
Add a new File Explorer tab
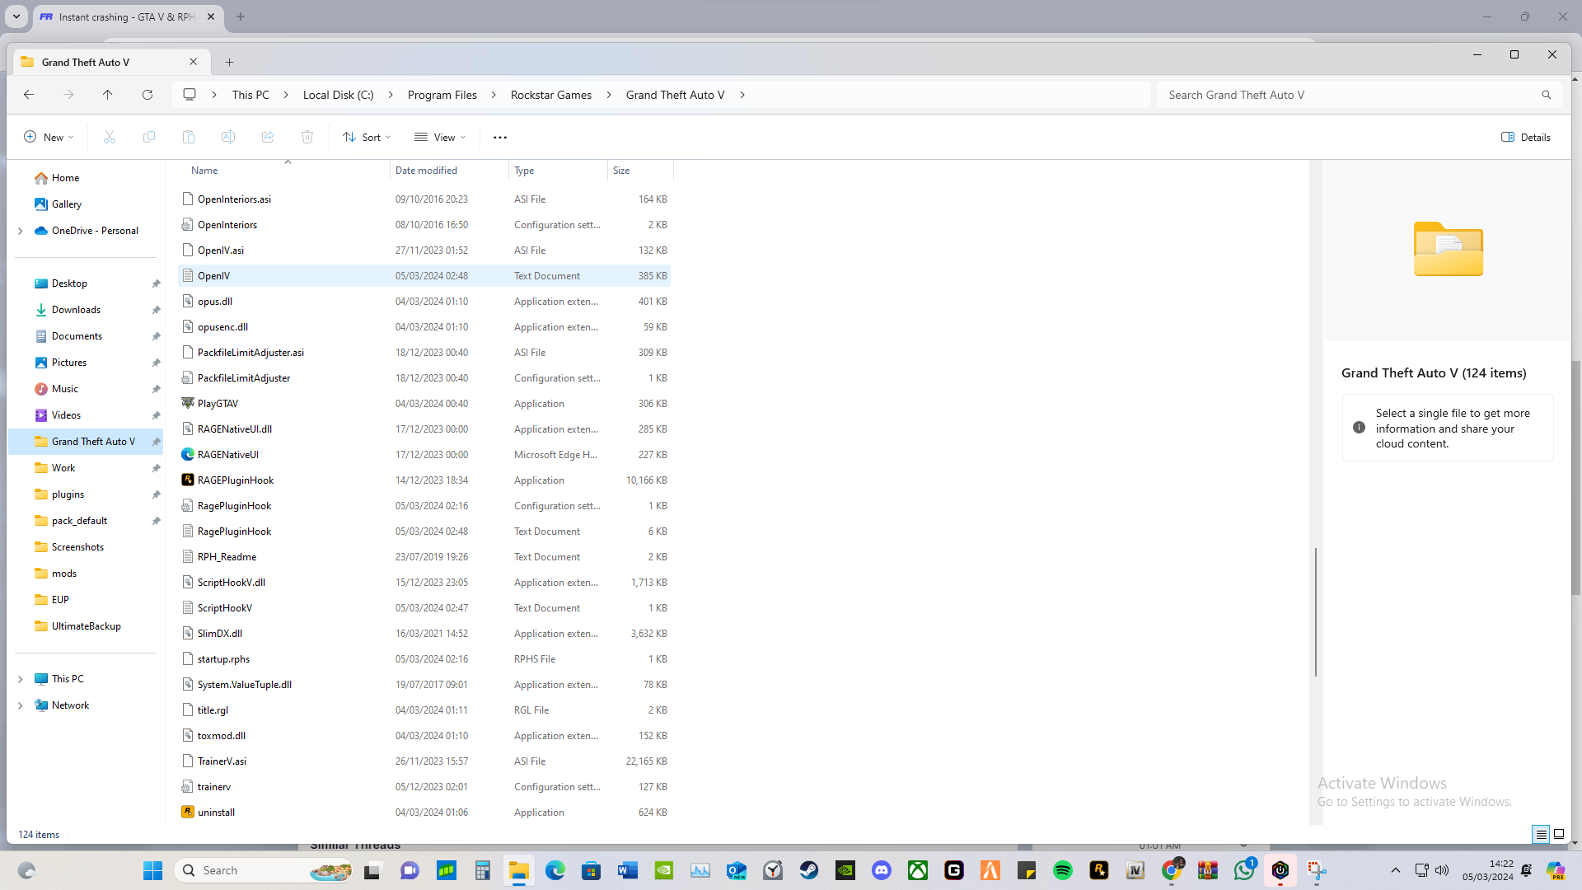[x=230, y=63]
